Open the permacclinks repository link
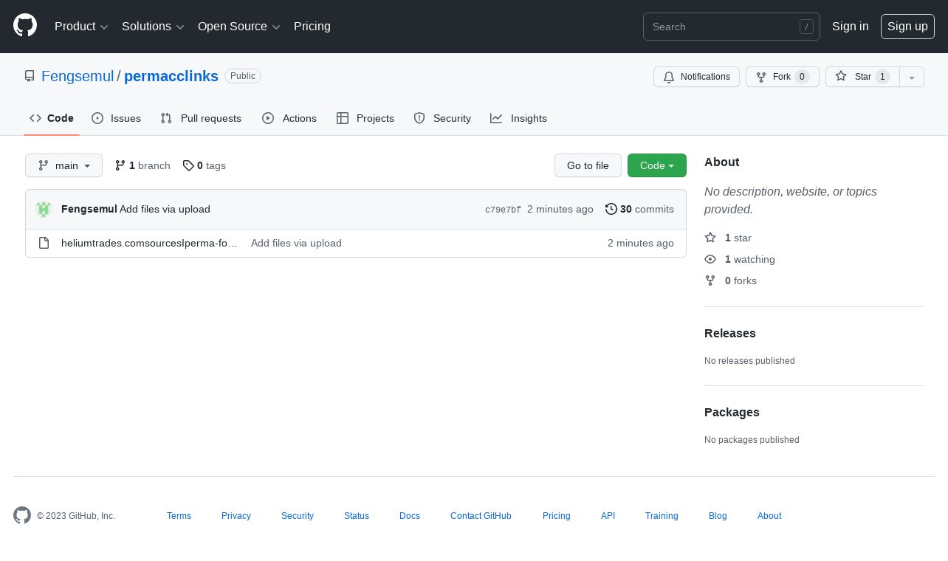948x561 pixels. 171,76
